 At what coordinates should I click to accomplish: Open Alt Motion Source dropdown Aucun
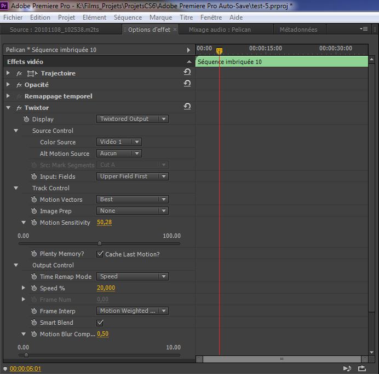point(119,154)
